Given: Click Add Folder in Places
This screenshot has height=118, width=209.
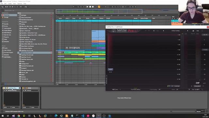Looking at the screenshot, I should [x=8, y=57].
